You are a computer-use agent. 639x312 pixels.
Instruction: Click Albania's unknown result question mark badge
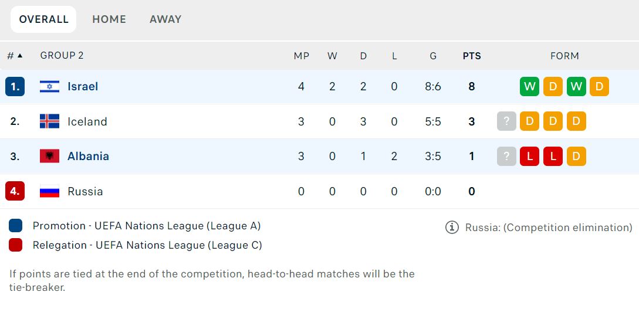[506, 156]
